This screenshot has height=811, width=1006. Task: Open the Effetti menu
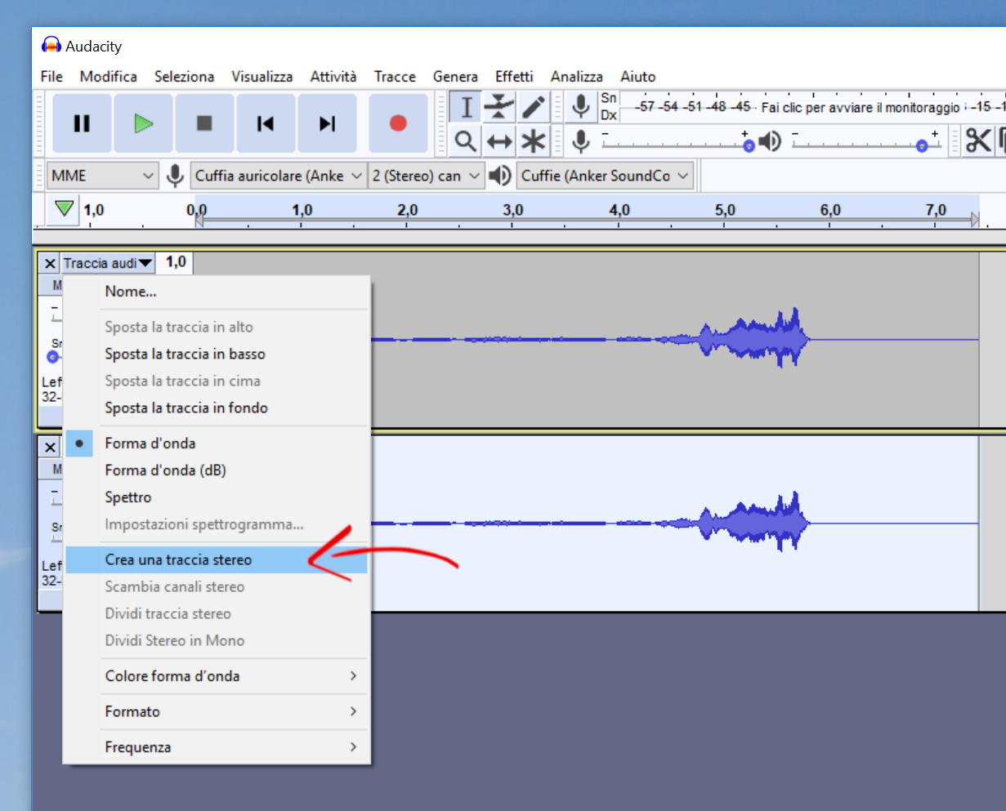(514, 76)
